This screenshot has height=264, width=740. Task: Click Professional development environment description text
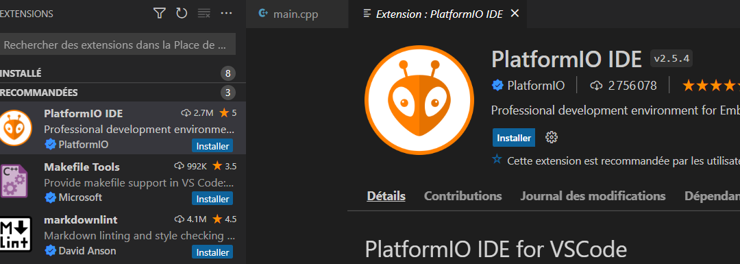(615, 110)
